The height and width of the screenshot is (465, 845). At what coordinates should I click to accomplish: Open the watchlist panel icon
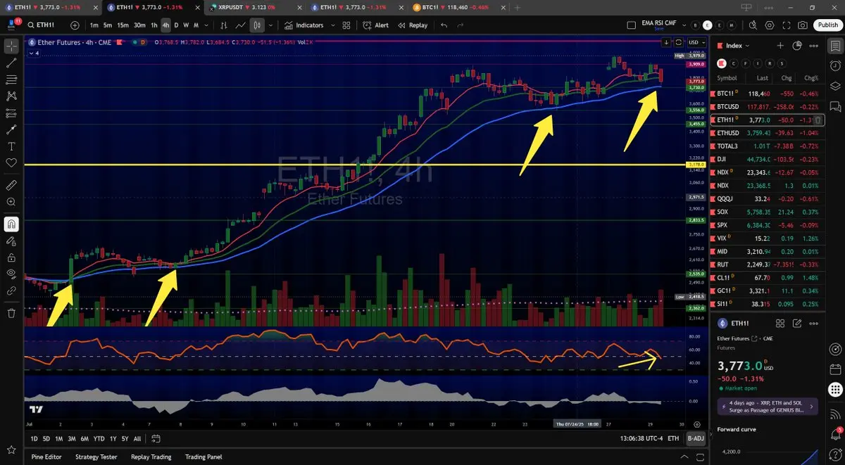click(835, 45)
